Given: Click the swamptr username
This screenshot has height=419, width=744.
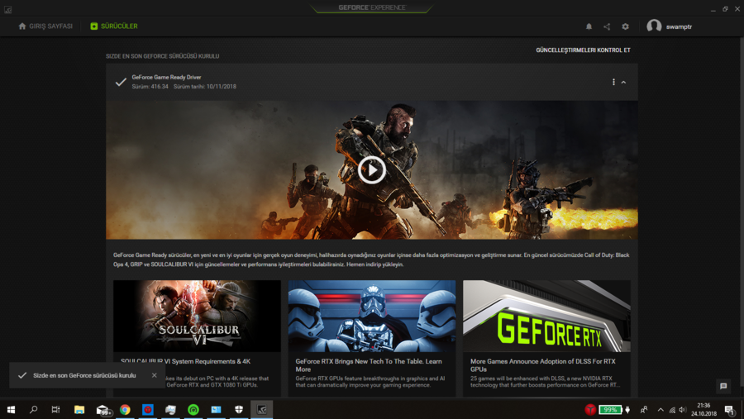Looking at the screenshot, I should pyautogui.click(x=679, y=26).
